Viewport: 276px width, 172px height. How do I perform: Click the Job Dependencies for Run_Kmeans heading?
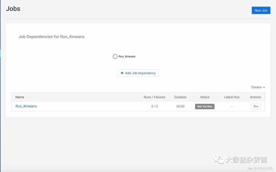click(x=51, y=37)
